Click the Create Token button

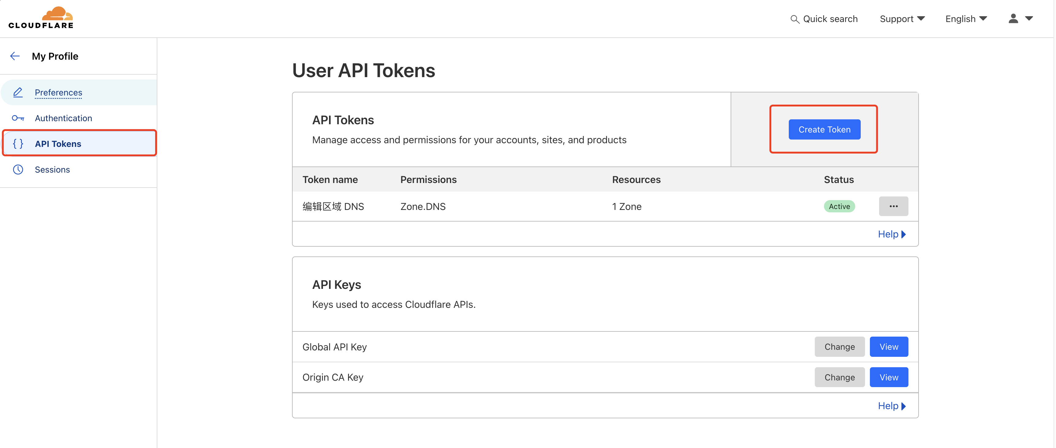tap(824, 129)
